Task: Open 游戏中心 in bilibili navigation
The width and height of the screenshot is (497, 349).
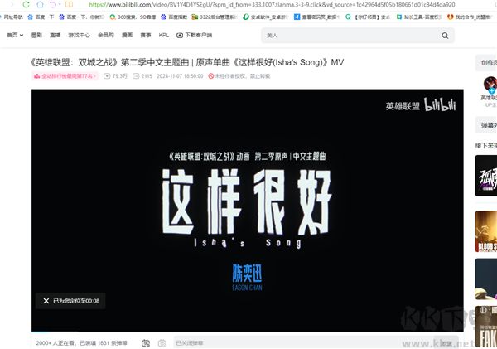Action: pyautogui.click(x=80, y=35)
